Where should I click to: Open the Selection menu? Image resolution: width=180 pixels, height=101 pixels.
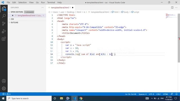coord(22,3)
